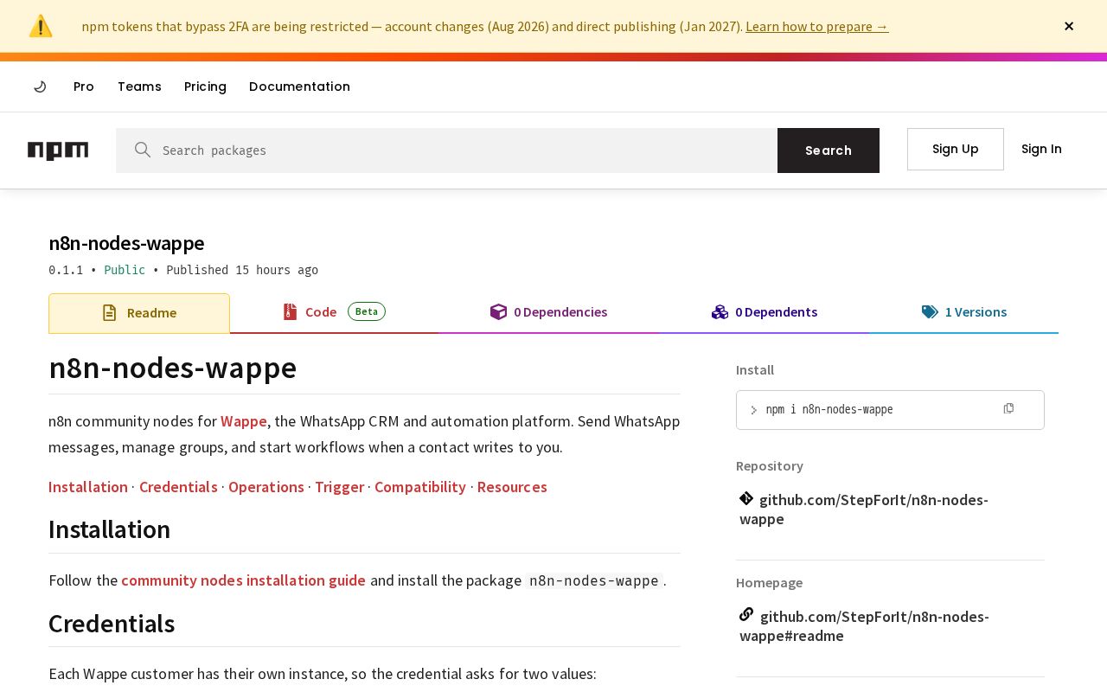Focus the Search packages field
The image size is (1107, 692).
pos(446,151)
